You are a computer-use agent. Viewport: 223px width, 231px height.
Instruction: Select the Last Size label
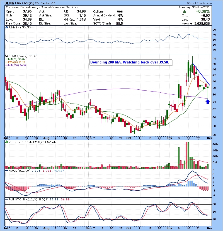[70, 23]
